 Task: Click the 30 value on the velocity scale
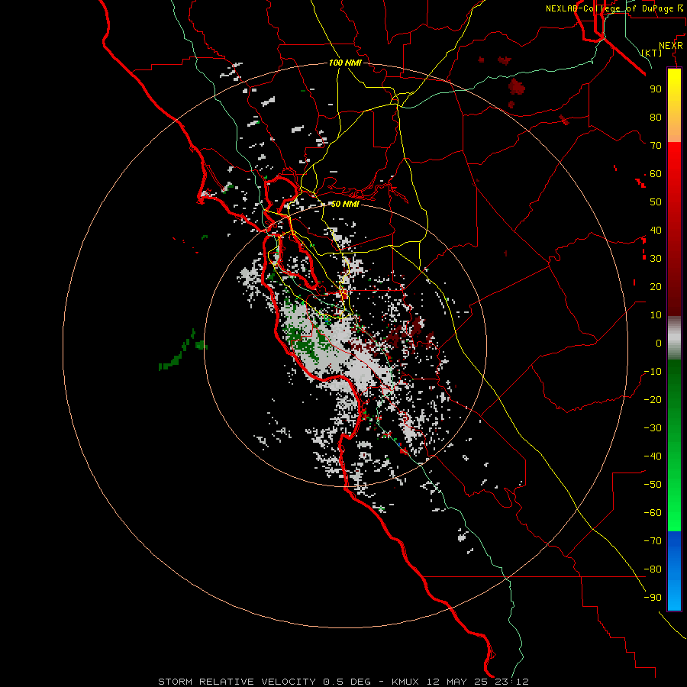(x=656, y=259)
